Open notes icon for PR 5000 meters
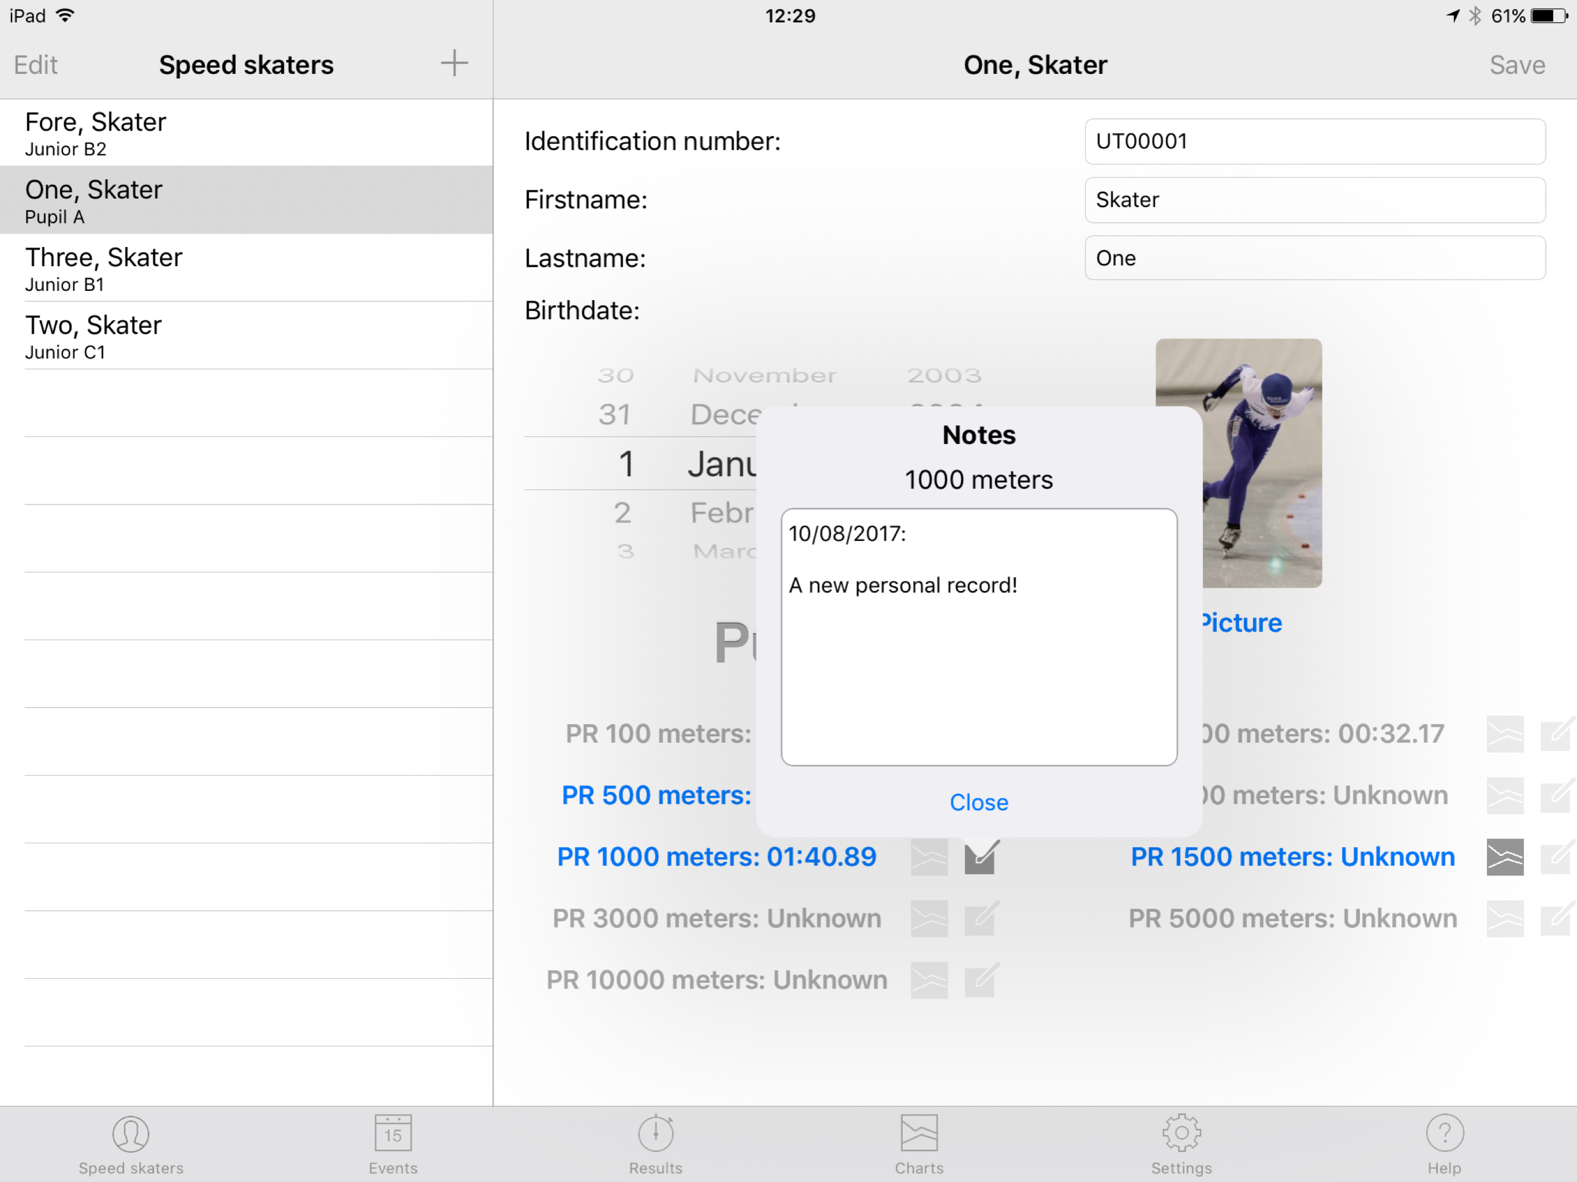 tap(1558, 918)
